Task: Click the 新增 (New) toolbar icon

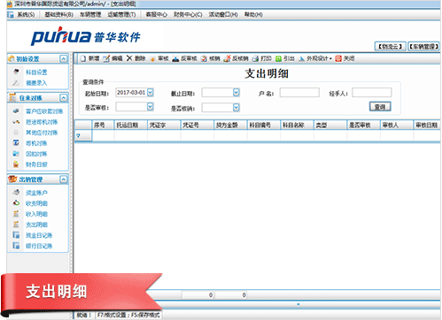Action: coord(83,58)
